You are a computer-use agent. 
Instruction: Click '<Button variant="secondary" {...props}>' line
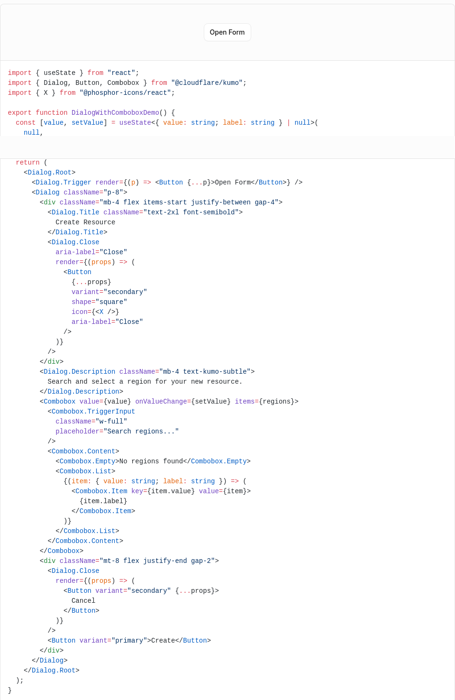[x=141, y=590]
